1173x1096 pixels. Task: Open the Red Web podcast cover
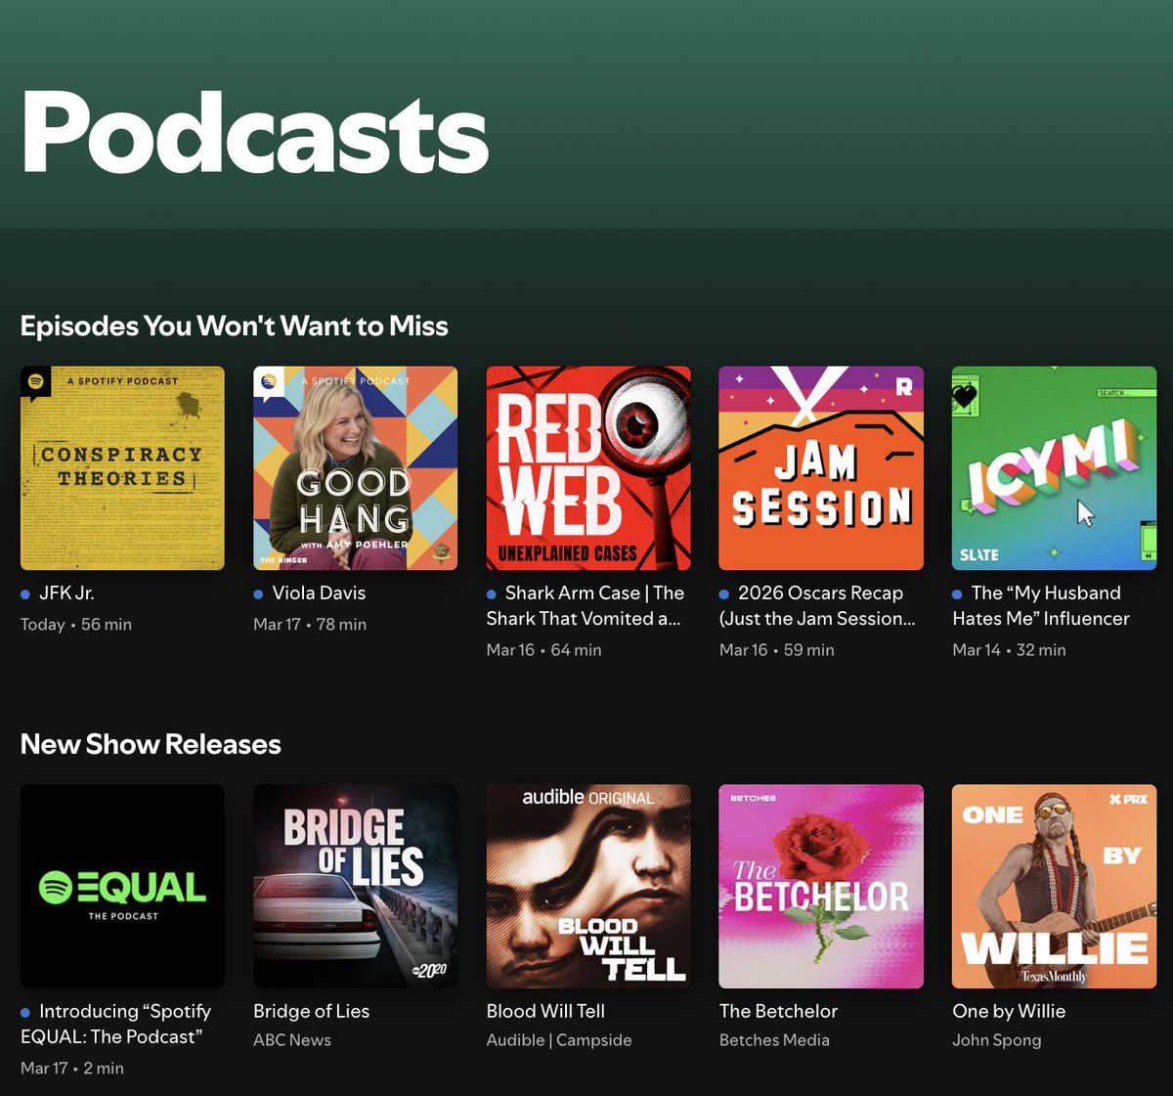pyautogui.click(x=588, y=468)
